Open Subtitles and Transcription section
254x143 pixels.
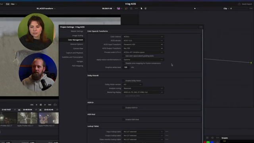72,57
